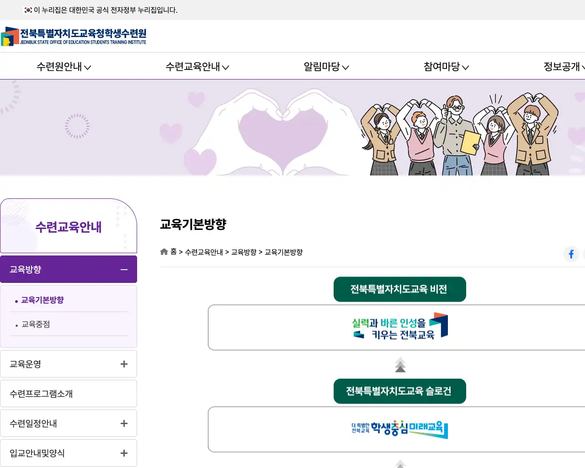585x468 pixels.
Task: Navigate to 수련교육안내 via the breadcrumb
Action: coord(204,252)
